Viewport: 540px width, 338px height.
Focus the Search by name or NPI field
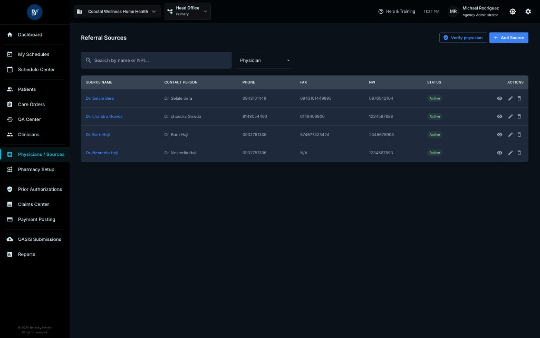click(x=156, y=60)
